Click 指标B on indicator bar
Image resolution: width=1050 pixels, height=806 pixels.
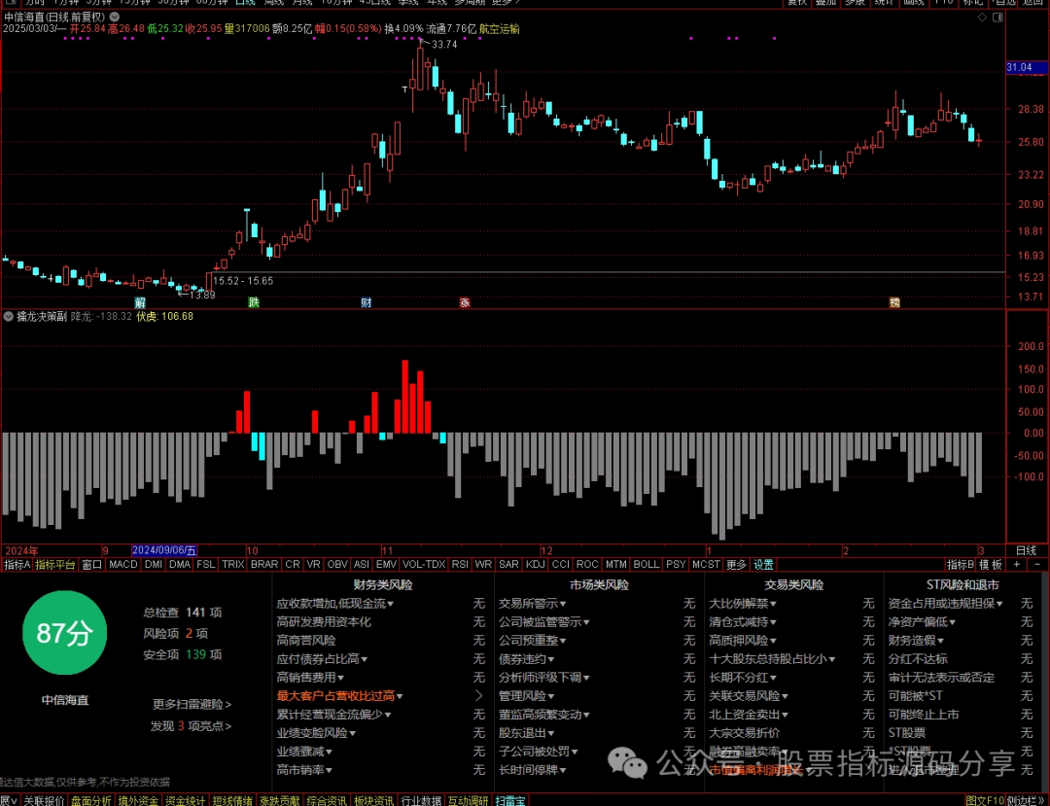point(961,564)
